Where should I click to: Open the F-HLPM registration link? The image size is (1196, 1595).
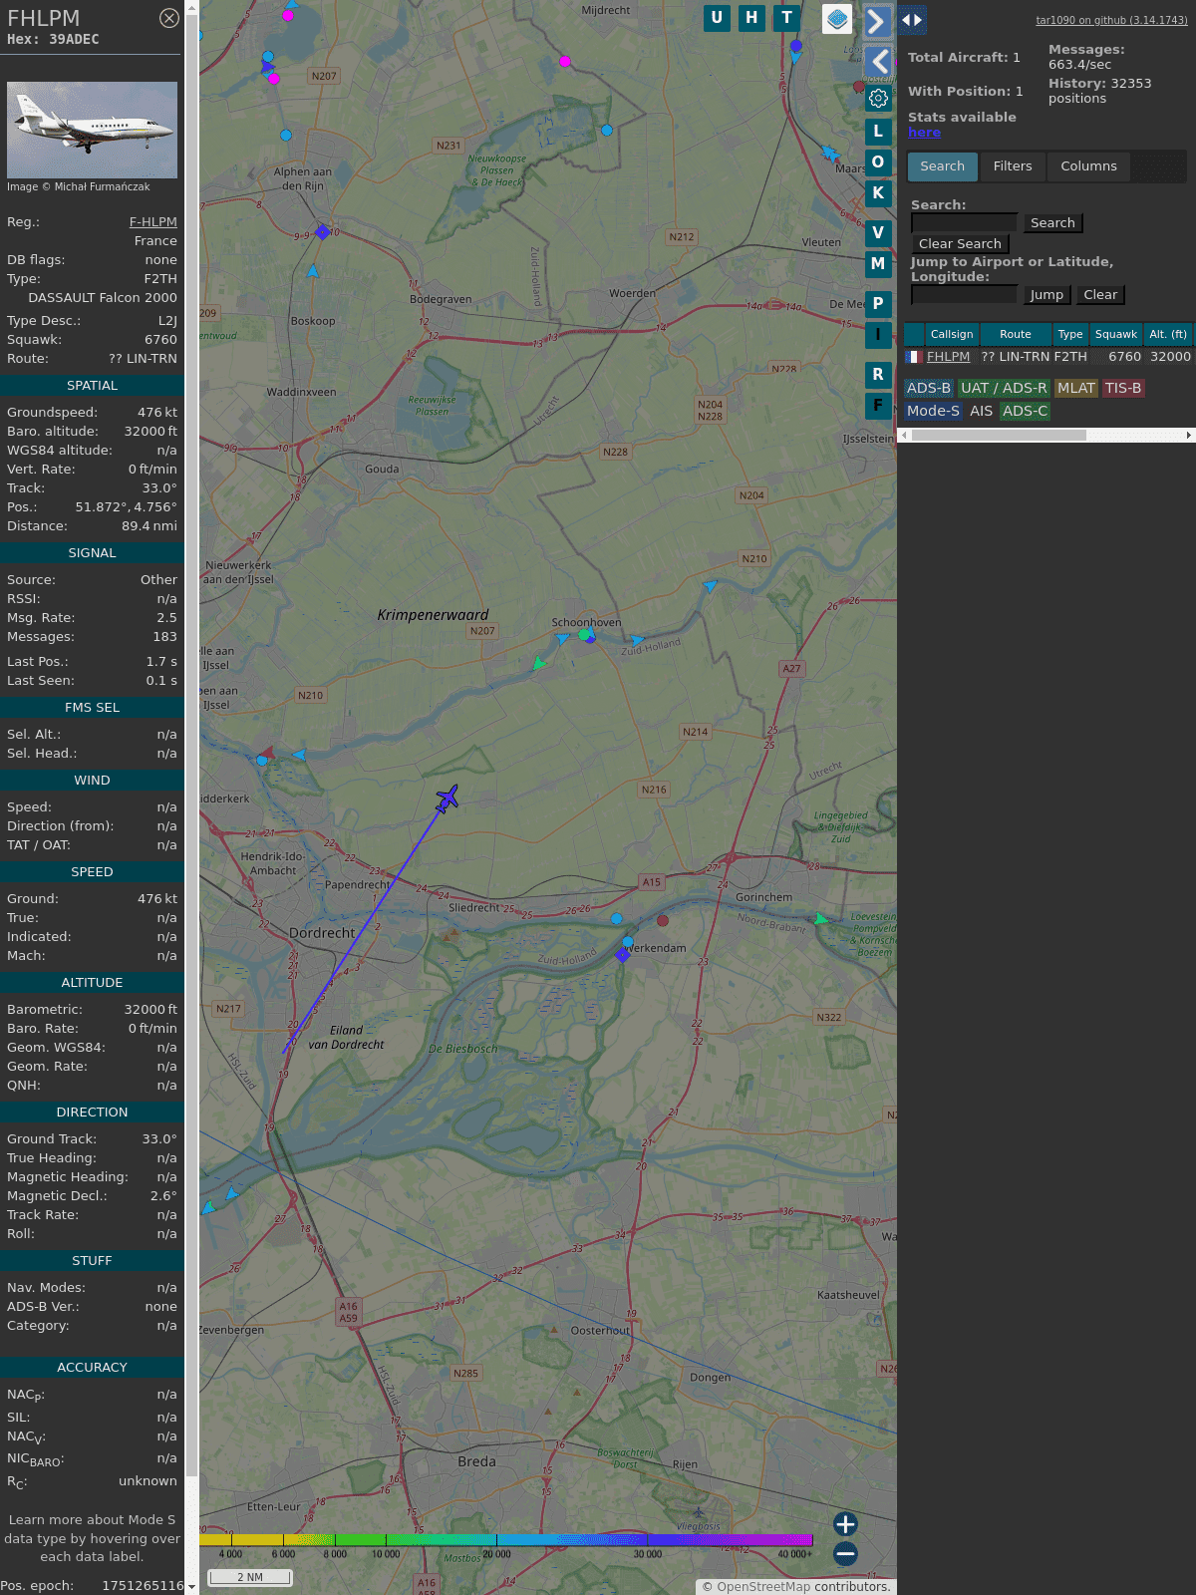coord(152,222)
